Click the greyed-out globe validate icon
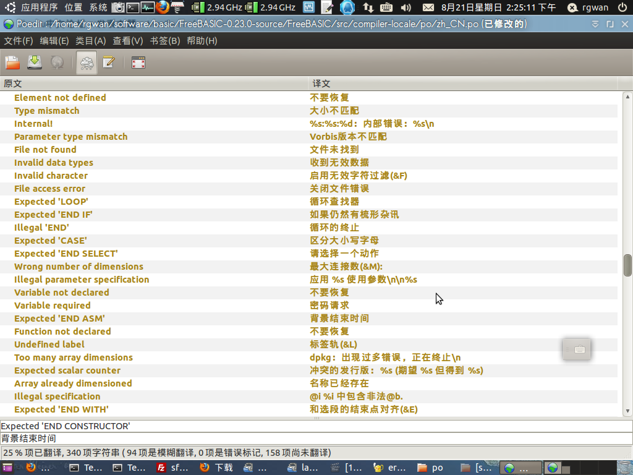 click(57, 62)
